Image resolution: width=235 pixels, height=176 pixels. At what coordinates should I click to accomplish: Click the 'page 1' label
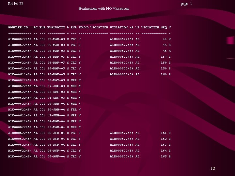tap(186, 4)
